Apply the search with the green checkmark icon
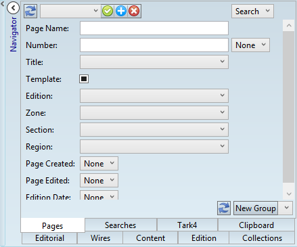 (108, 11)
